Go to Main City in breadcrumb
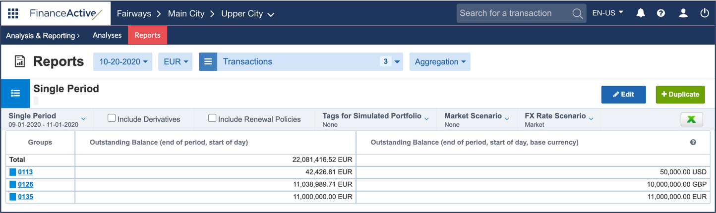Screen dimensions: 716x213 186,14
